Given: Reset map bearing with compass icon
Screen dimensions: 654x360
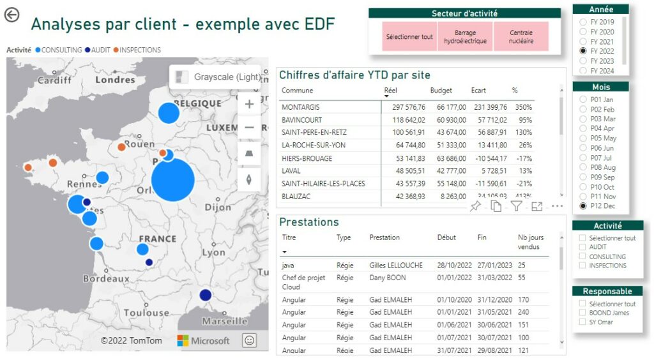Looking at the screenshot, I should 249,179.
